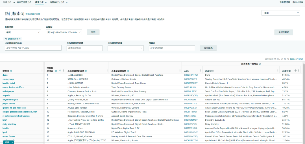This screenshot has height=144, width=305.
Task: Open column menu for 点击最高的品类 header
Action: pyautogui.click(x=180, y=71)
